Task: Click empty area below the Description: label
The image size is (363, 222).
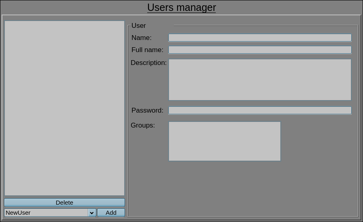Action: [x=148, y=85]
